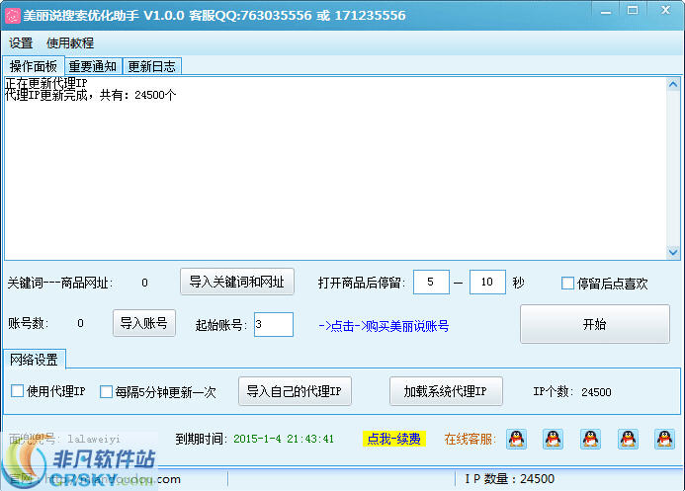The height and width of the screenshot is (491, 685).
Task: Click 导入关键词和网址 button
Action: click(237, 282)
